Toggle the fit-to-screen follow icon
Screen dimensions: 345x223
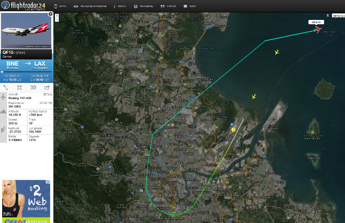pos(19,87)
